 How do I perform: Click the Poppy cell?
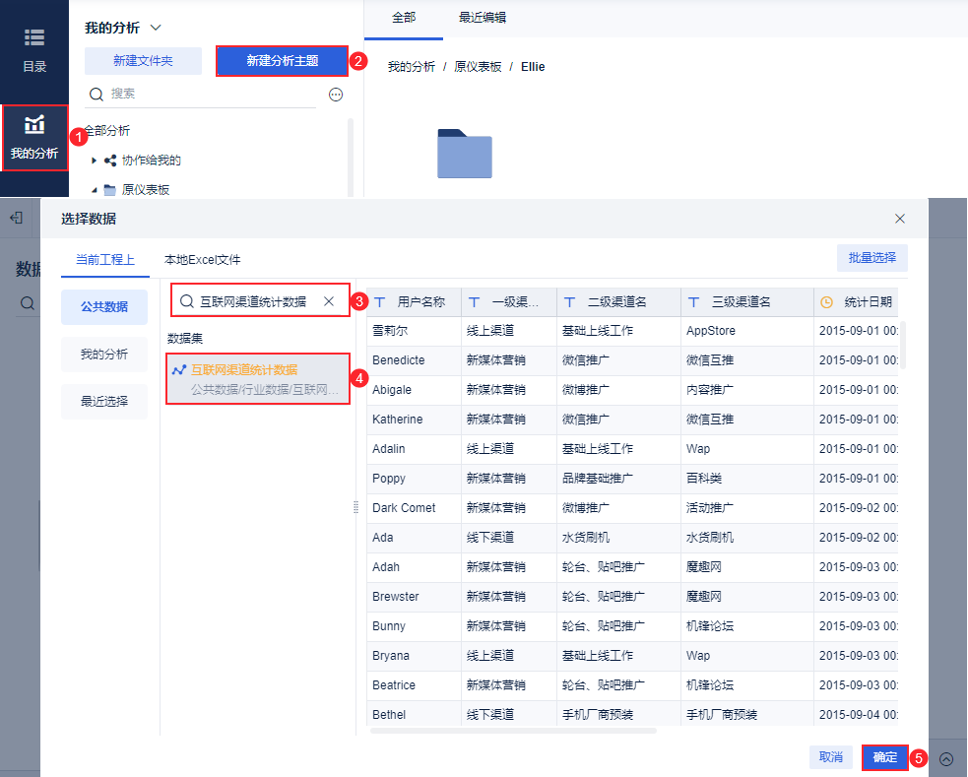(414, 479)
